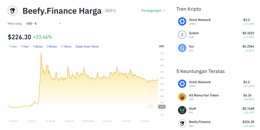This screenshot has height=130, width=260.
Task: Click the Omni Network icon under Tren Kripto
Action: [182, 21]
